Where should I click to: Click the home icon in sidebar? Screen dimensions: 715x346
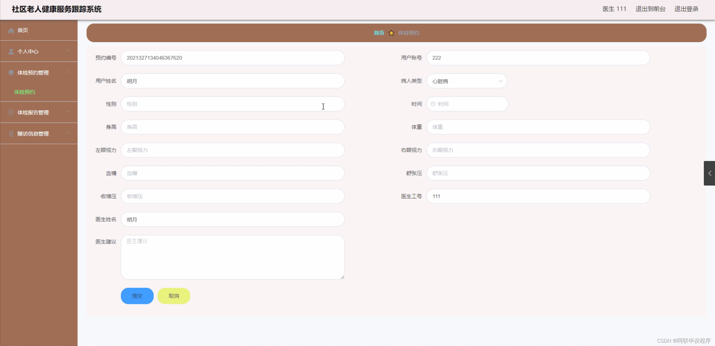[11, 31]
